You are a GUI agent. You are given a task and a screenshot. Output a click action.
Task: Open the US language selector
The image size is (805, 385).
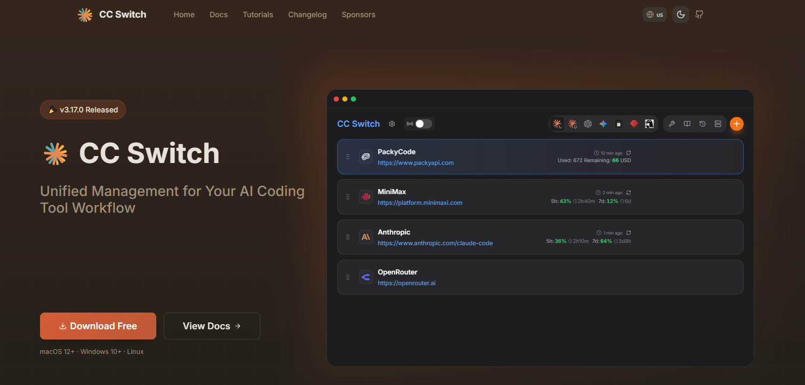tap(655, 14)
